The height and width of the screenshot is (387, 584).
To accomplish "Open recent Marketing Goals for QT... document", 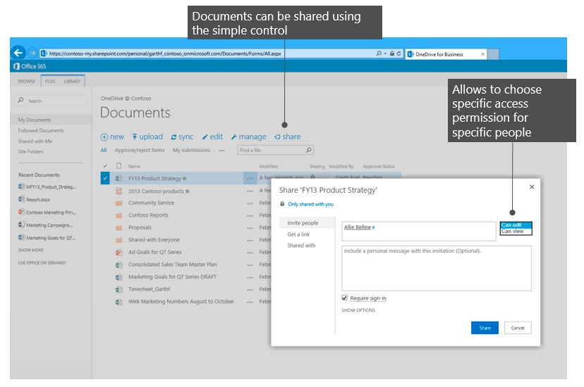I will pos(47,238).
